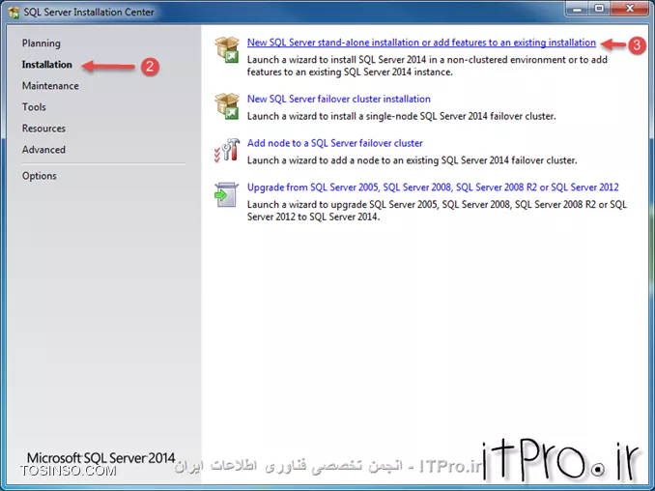Go to the Maintenance section
The image size is (655, 491).
point(50,86)
